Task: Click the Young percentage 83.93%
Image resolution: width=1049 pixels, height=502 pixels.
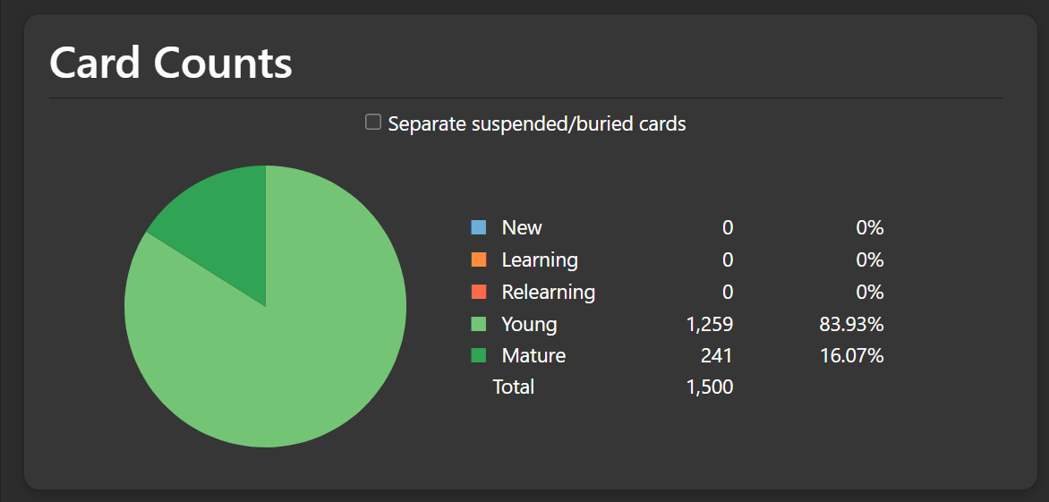Action: (851, 325)
